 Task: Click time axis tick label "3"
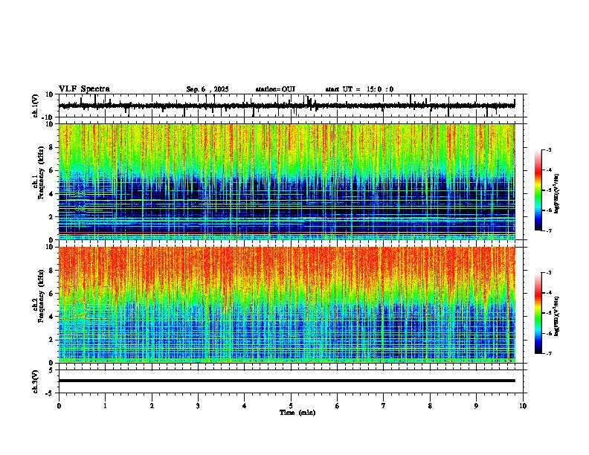pyautogui.click(x=198, y=406)
